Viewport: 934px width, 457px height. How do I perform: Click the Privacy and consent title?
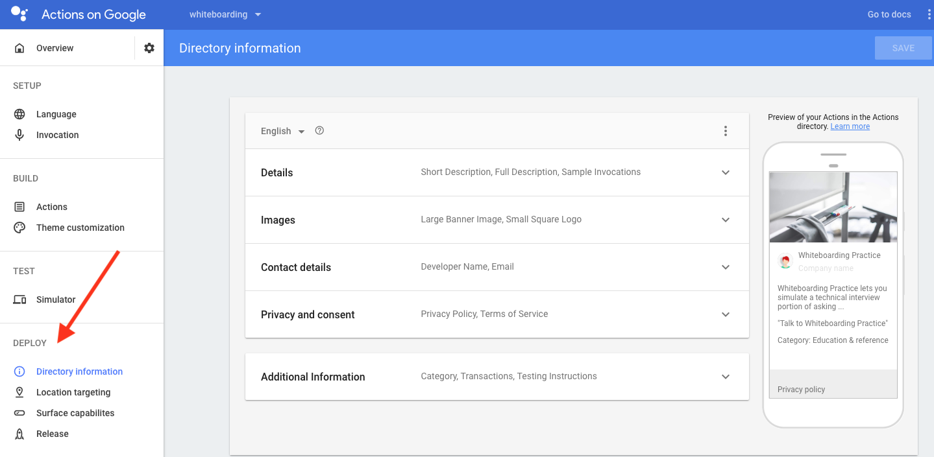308,314
